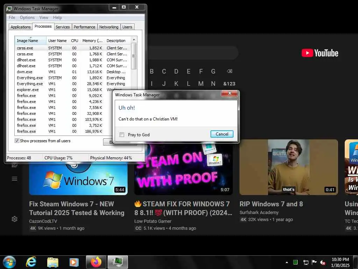Click the YouTube logo
Image resolution: width=358 pixels, height=269 pixels.
click(x=320, y=53)
